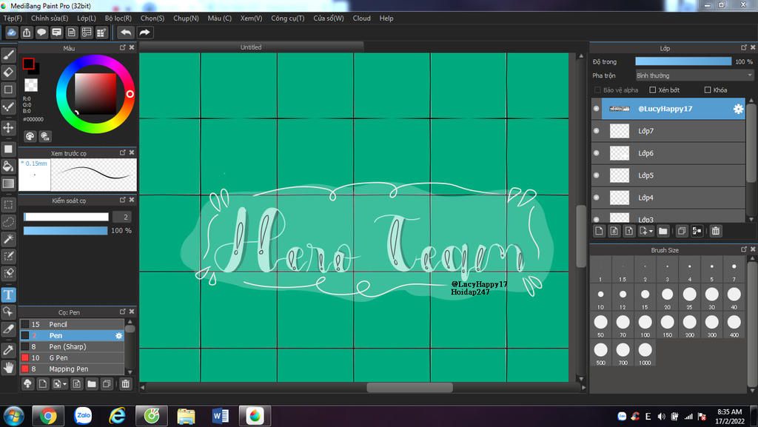
Task: Open the Pha trộn blend mode dropdown
Action: tap(694, 75)
